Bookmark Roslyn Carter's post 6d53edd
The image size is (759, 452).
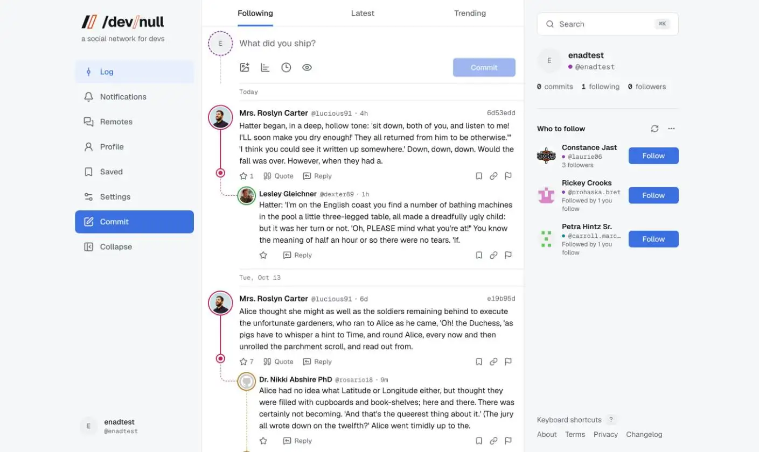click(479, 176)
